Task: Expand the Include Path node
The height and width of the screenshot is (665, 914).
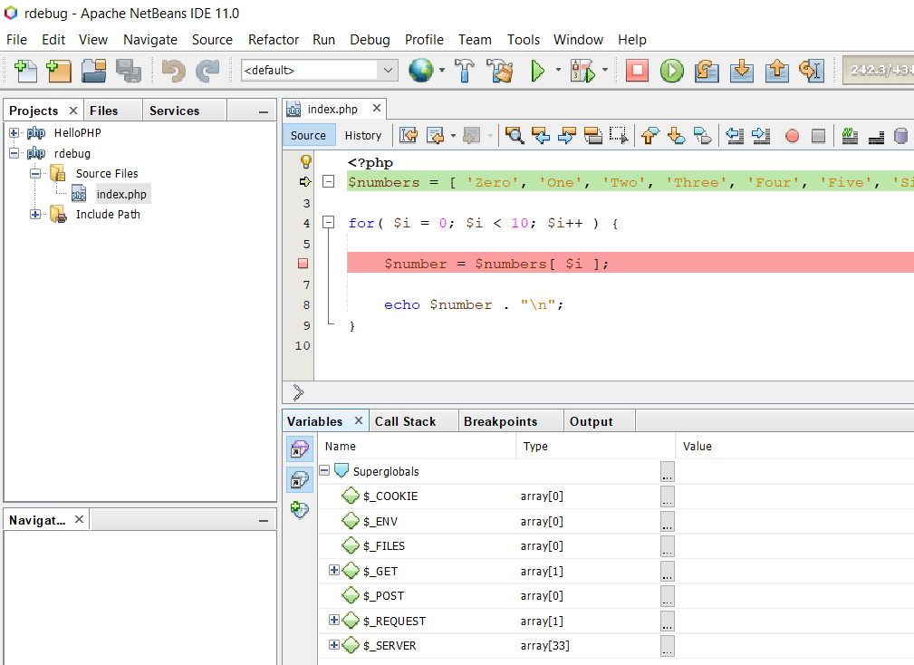Action: [x=35, y=214]
